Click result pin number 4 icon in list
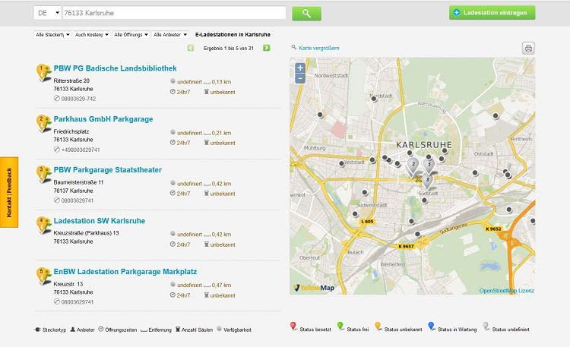 43,225
